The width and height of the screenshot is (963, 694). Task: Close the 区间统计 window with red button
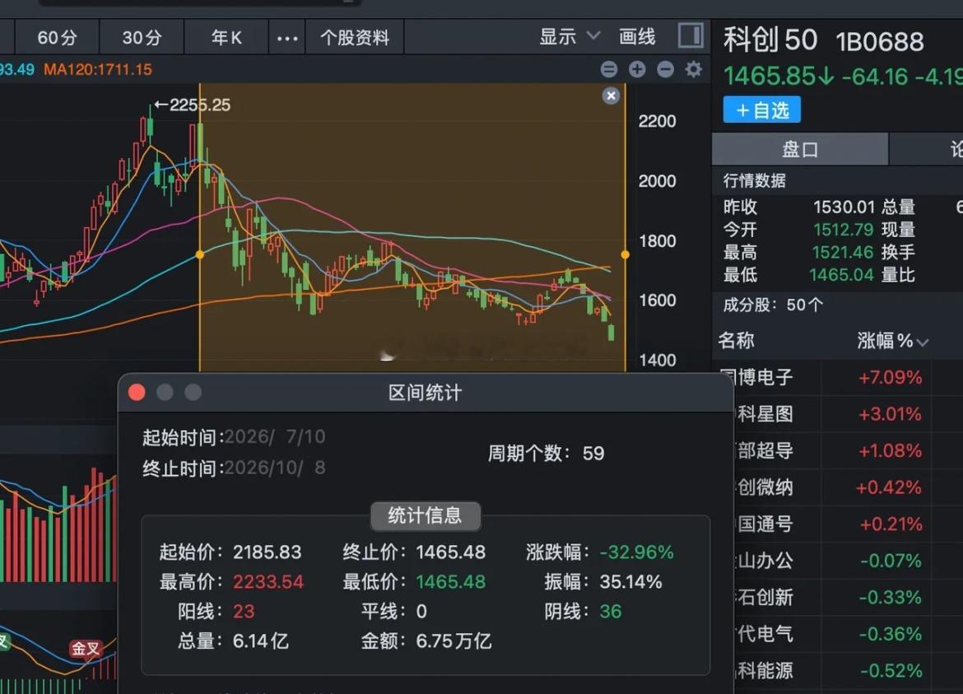pyautogui.click(x=137, y=393)
